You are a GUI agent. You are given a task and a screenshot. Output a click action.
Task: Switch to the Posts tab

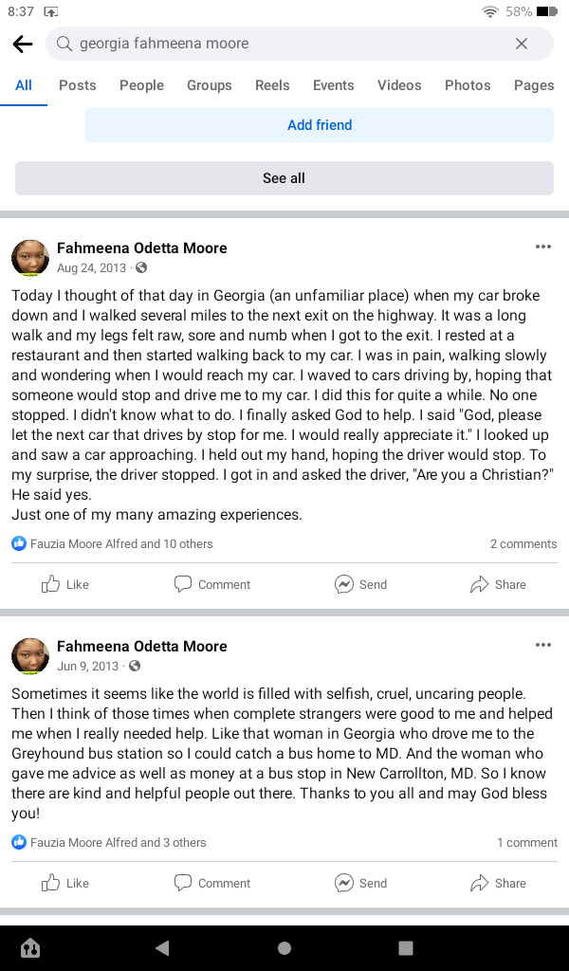(78, 85)
